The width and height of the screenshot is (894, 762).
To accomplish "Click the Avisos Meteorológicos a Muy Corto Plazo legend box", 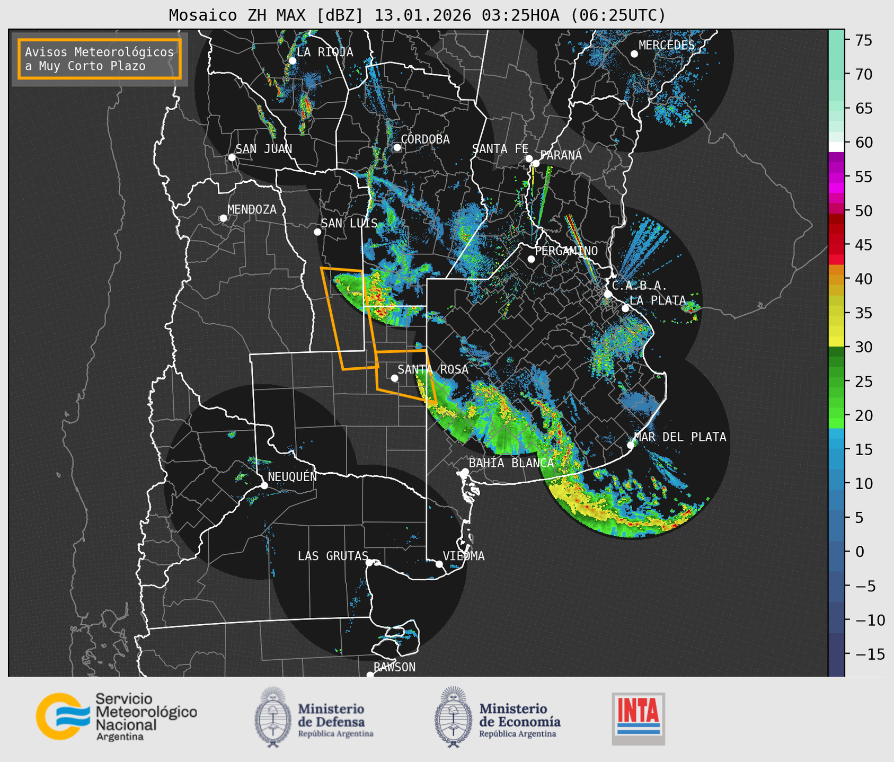I will tap(100, 59).
